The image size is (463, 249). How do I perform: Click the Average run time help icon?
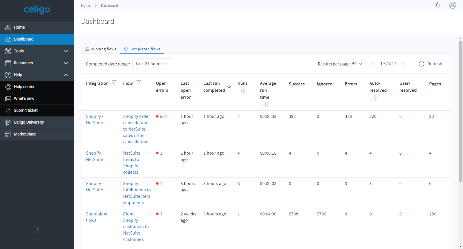266,105
